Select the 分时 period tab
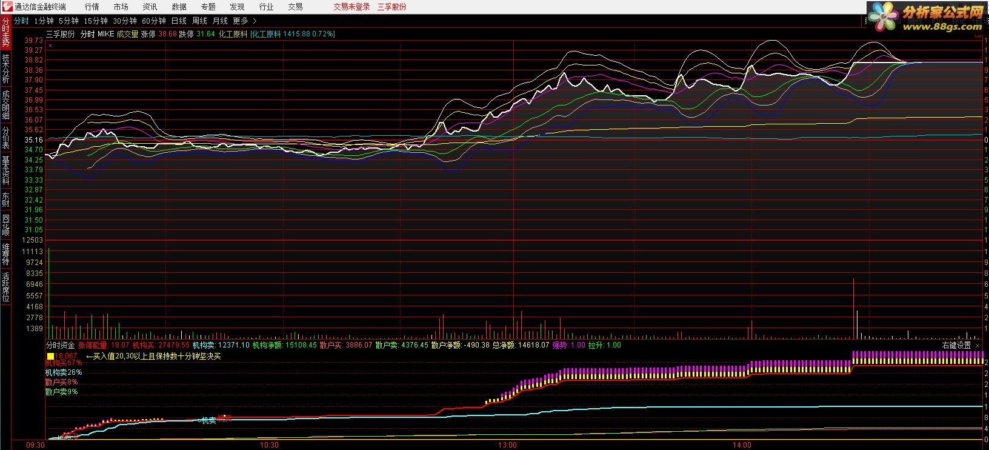Image resolution: width=989 pixels, height=450 pixels. [21, 21]
